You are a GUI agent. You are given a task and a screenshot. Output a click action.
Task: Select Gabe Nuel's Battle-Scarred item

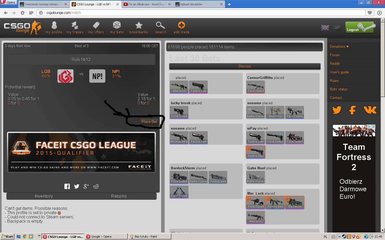pyautogui.click(x=256, y=177)
